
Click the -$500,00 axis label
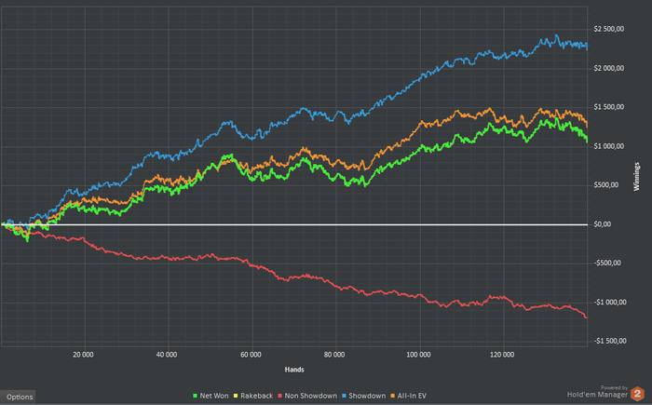pyautogui.click(x=607, y=263)
